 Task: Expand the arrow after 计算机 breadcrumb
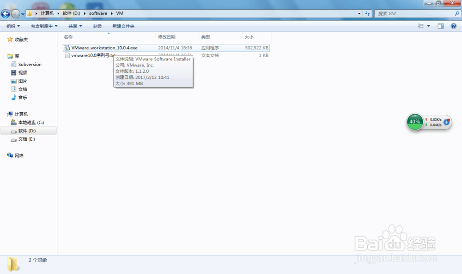point(58,13)
